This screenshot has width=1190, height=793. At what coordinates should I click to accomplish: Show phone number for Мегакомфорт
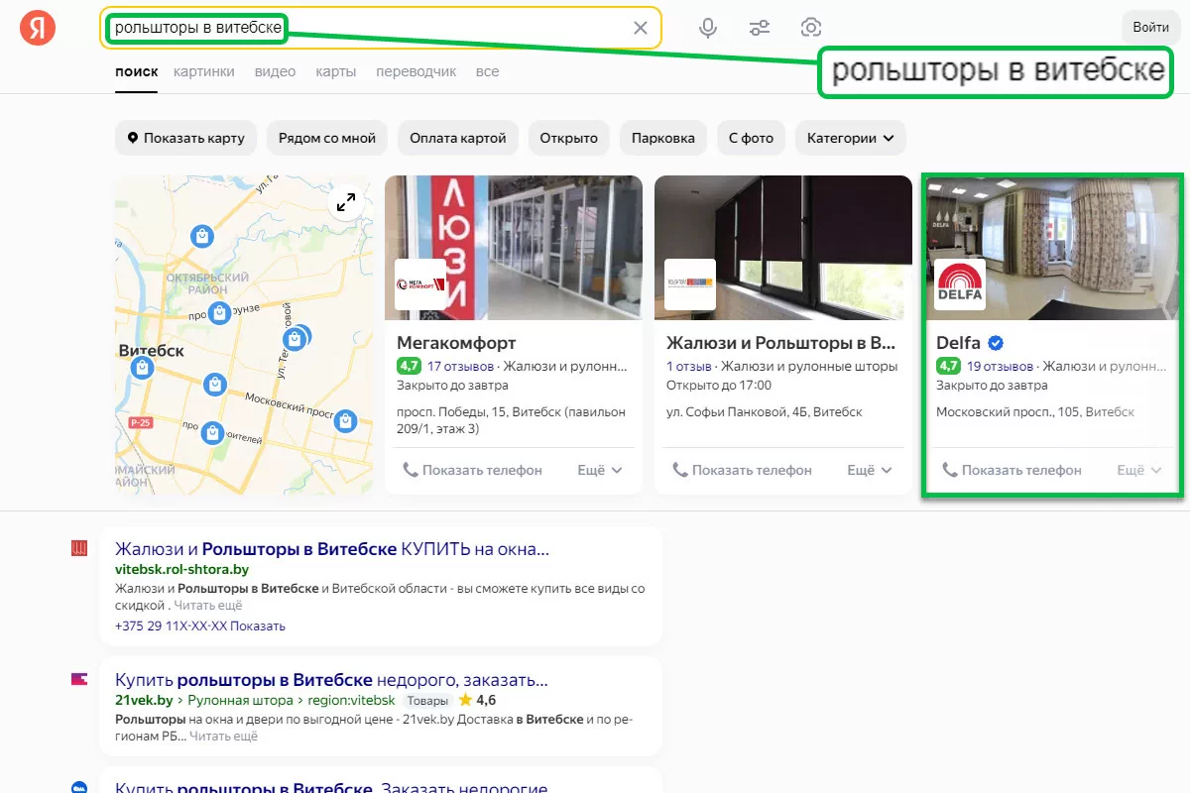pyautogui.click(x=473, y=470)
